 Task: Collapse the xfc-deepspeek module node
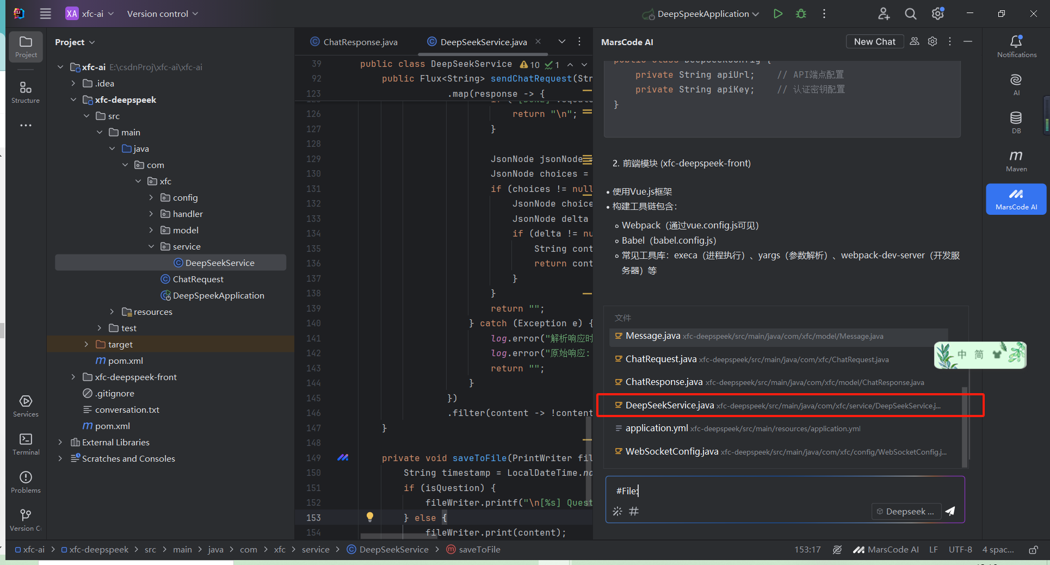pos(73,100)
